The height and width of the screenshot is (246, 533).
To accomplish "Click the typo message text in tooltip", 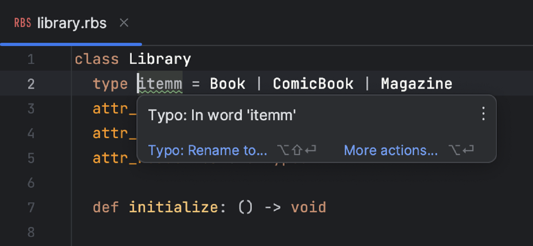I will 222,115.
